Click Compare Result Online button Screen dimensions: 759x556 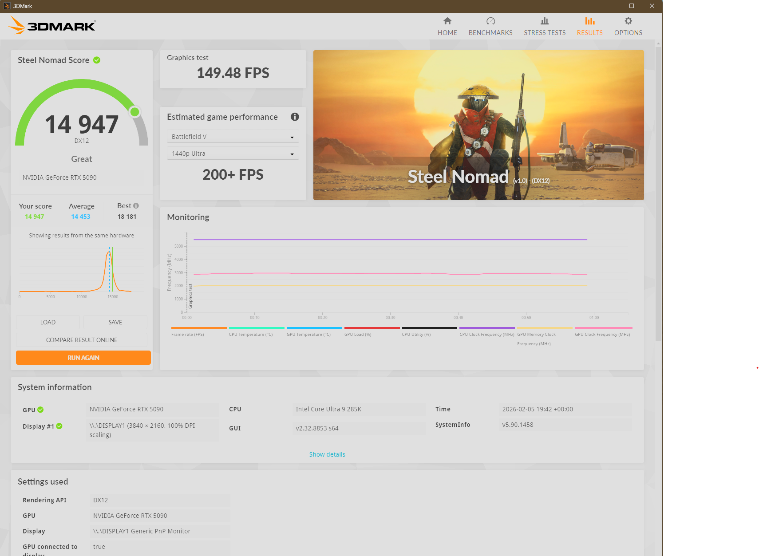82,340
